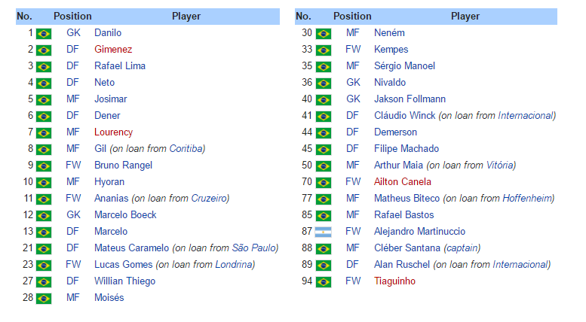The image size is (586, 322).
Task: Open Cruzeiro link in Ananias row
Action: [x=207, y=199]
